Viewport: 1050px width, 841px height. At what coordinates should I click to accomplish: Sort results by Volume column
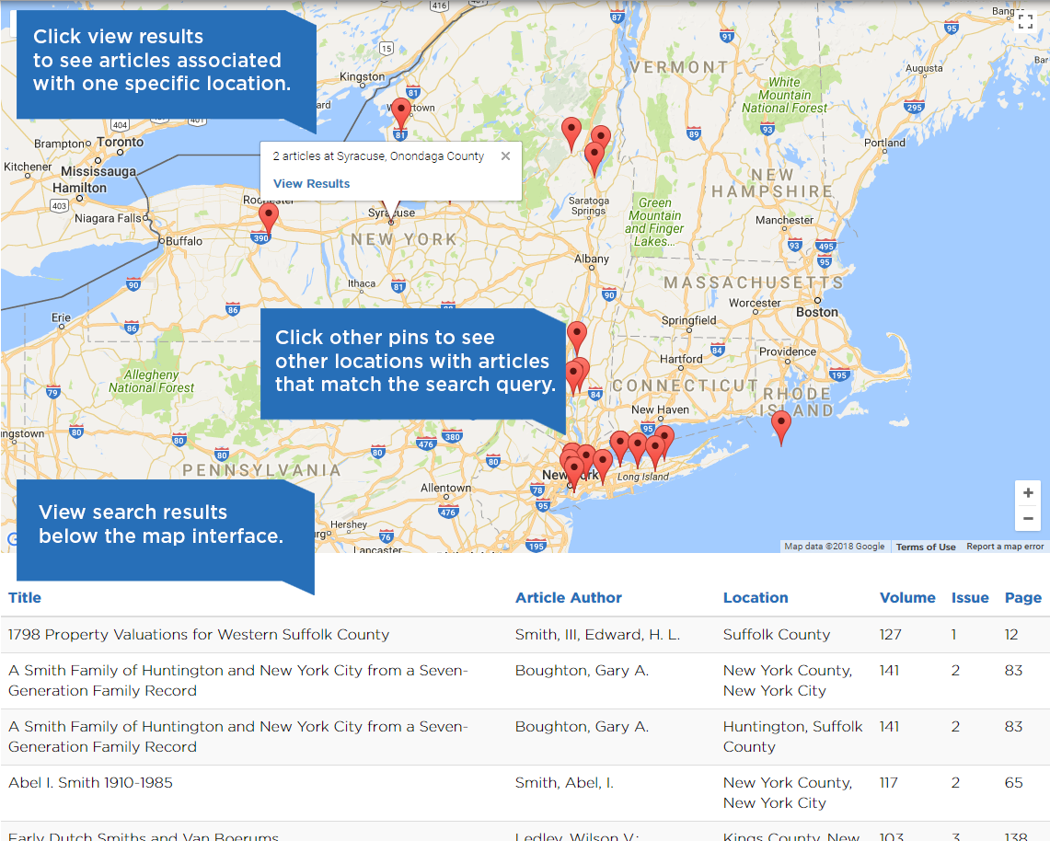pyautogui.click(x=906, y=597)
